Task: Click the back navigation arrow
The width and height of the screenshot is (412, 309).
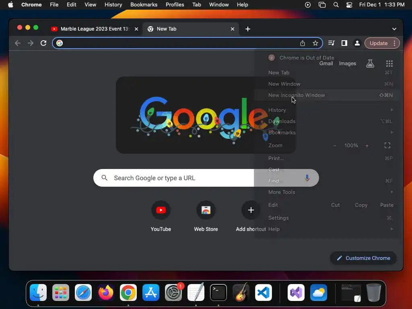Action: pyautogui.click(x=18, y=43)
